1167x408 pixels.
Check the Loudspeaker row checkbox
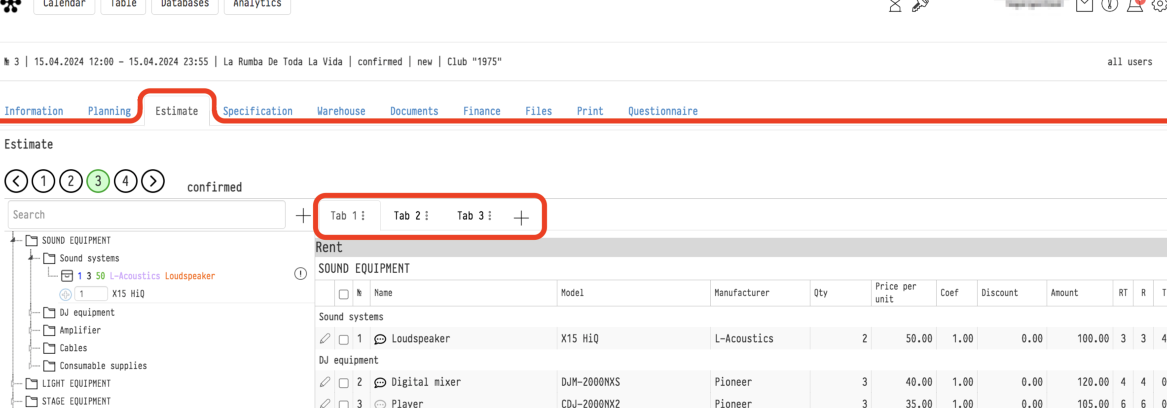pyautogui.click(x=344, y=339)
